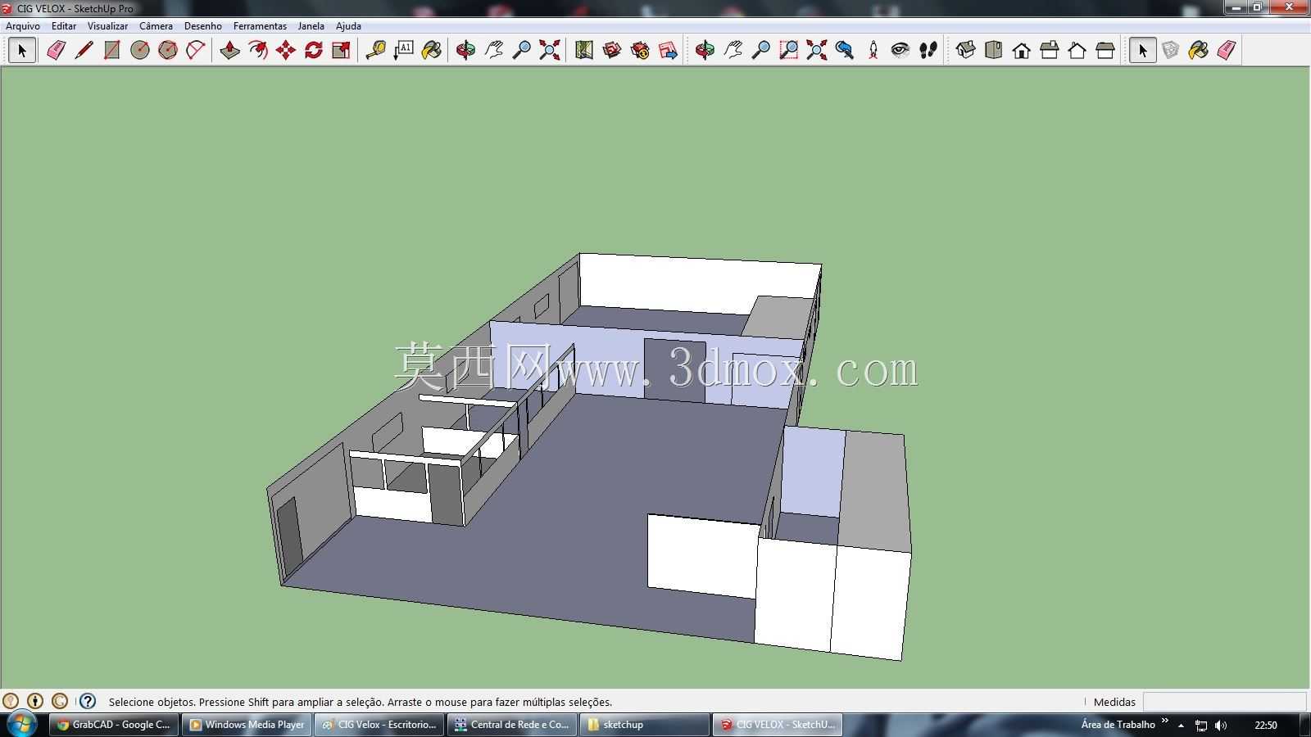Select the Walk footprints tool
The width and height of the screenshot is (1311, 737).
[928, 50]
